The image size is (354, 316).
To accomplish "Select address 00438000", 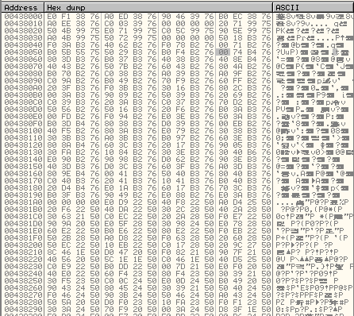I will click(23, 17).
